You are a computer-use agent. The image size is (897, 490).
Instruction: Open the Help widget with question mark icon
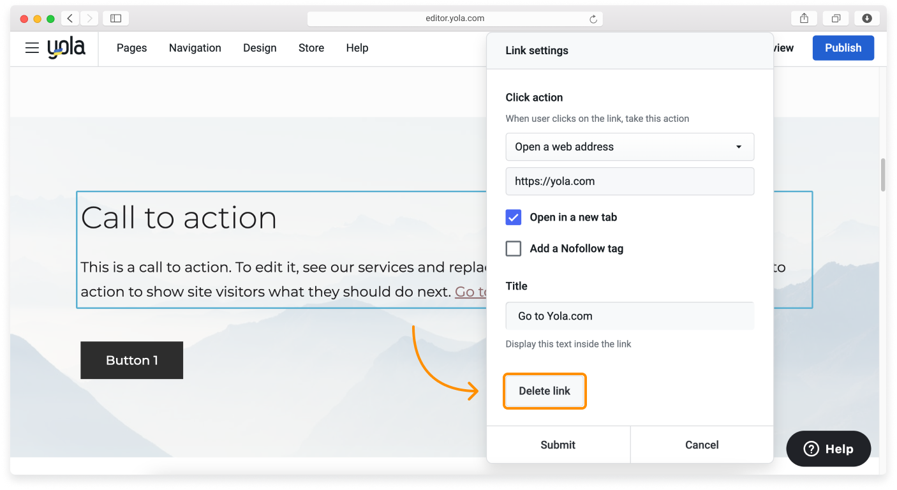pos(828,449)
